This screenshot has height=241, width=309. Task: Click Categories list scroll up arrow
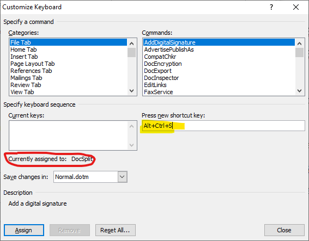coord(132,44)
